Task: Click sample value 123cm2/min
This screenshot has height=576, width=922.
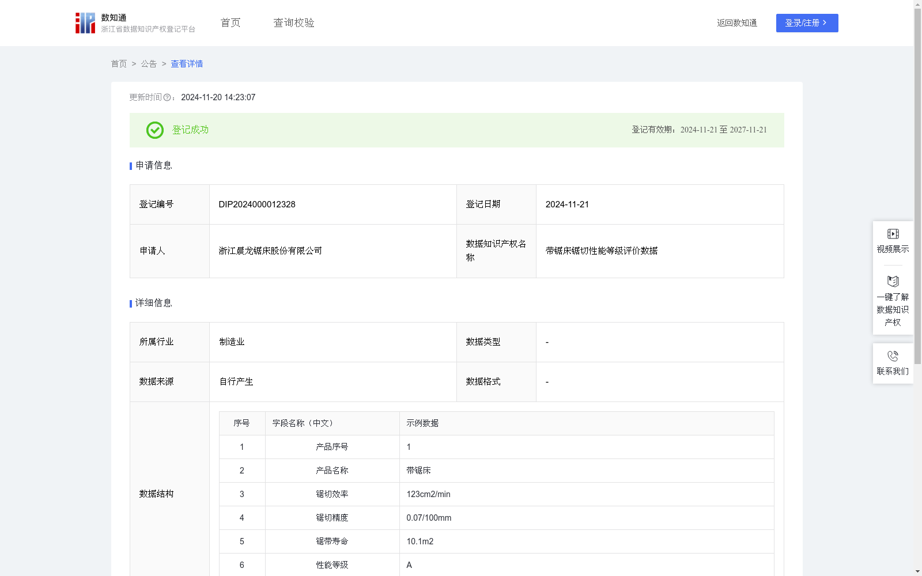Action: pyautogui.click(x=428, y=494)
